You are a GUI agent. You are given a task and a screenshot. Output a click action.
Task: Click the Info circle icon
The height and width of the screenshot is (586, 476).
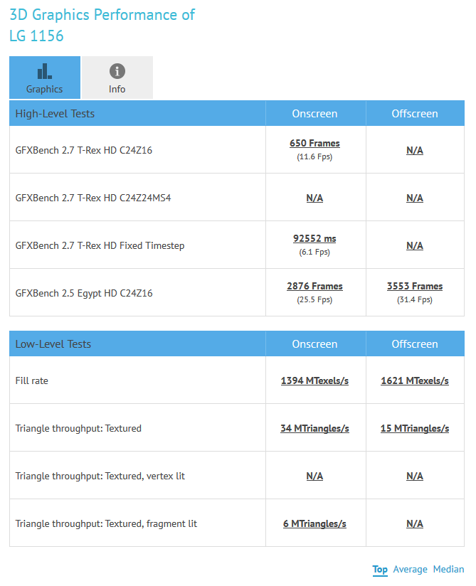click(117, 71)
